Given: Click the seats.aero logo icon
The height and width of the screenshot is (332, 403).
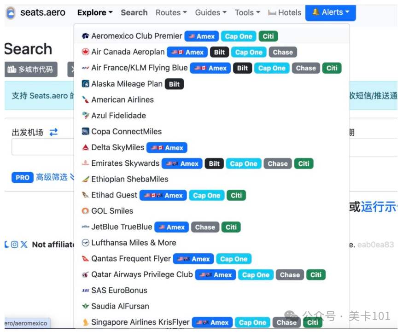Looking at the screenshot, I should pyautogui.click(x=11, y=13).
